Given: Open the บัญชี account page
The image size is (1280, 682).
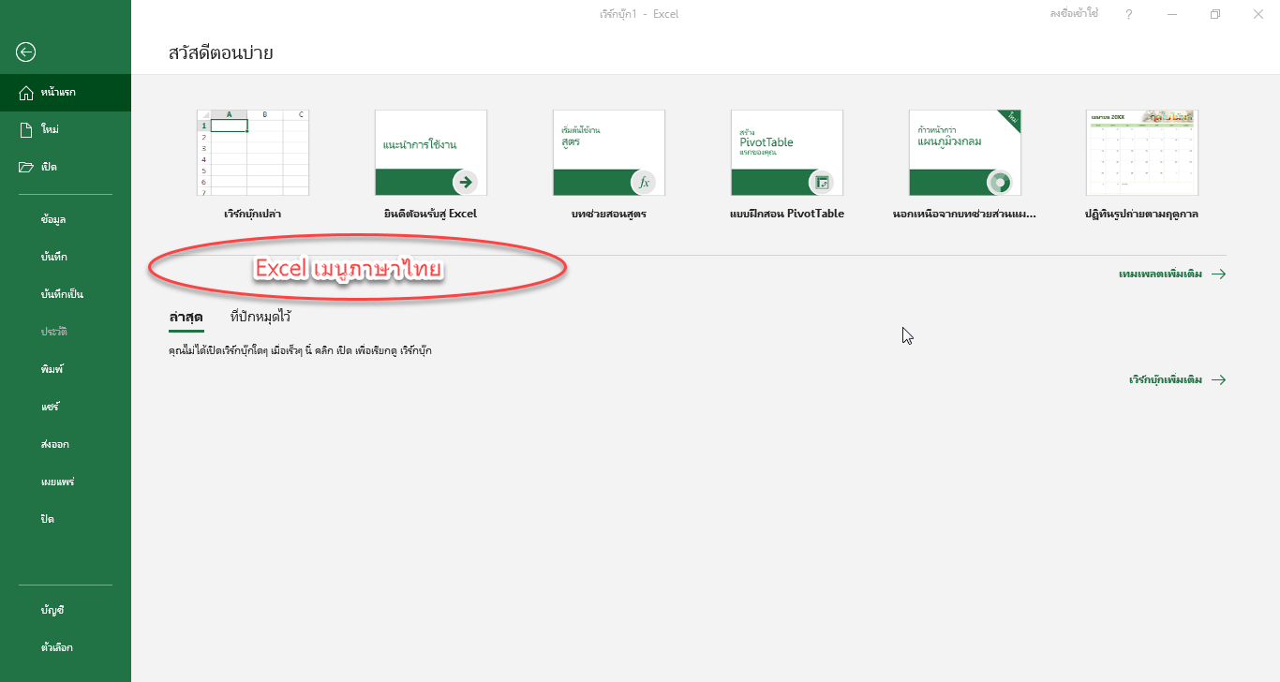Looking at the screenshot, I should point(52,610).
